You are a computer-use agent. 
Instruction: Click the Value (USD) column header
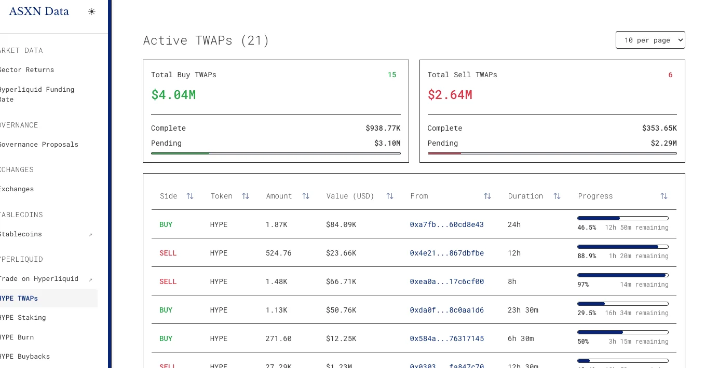pyautogui.click(x=350, y=196)
